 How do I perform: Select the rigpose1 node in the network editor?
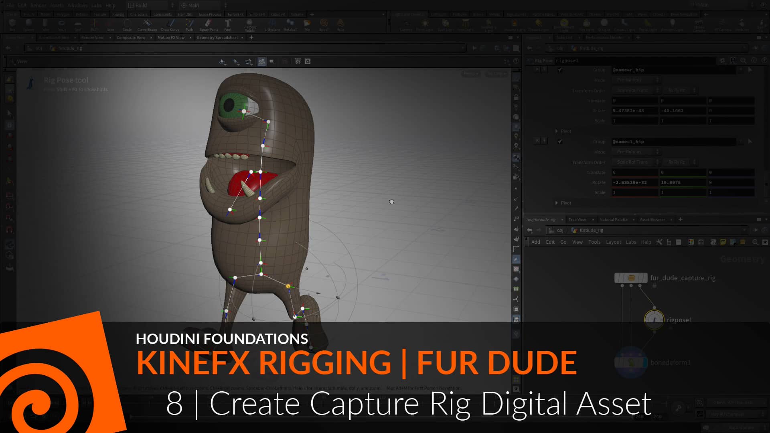654,320
